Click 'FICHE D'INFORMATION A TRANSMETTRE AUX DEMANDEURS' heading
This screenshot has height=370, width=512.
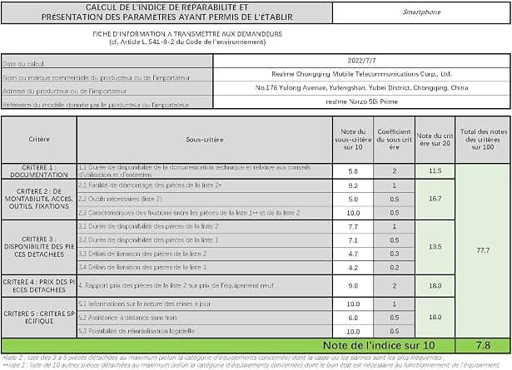point(187,34)
